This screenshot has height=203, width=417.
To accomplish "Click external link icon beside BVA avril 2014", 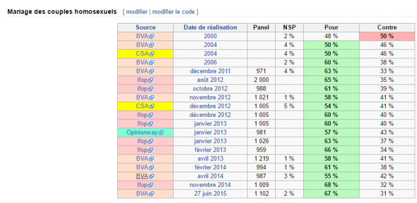I will tap(152, 176).
